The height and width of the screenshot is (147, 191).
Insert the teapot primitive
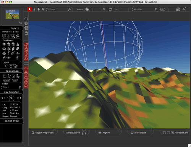pyautogui.click(x=8, y=58)
